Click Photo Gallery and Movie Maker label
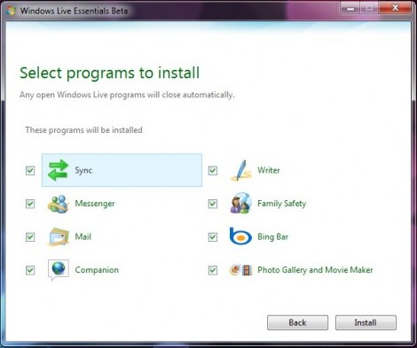Viewport: 417px width, 348px height. tap(315, 270)
